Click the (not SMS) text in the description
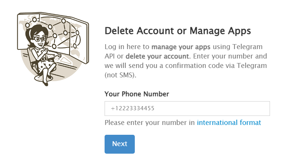 click(x=120, y=75)
